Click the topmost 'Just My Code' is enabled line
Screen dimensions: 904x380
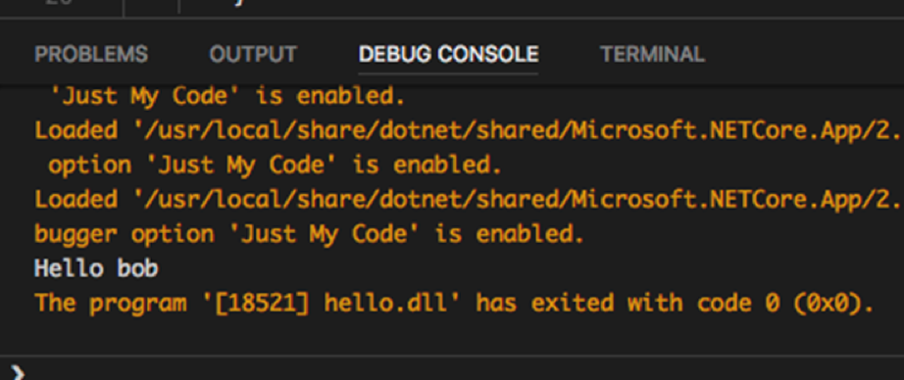pyautogui.click(x=227, y=97)
